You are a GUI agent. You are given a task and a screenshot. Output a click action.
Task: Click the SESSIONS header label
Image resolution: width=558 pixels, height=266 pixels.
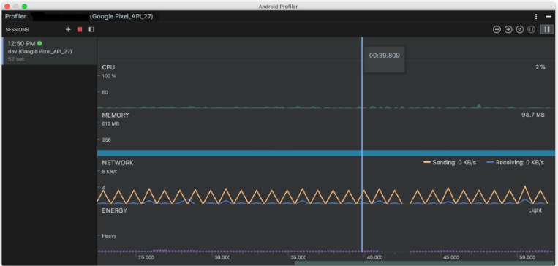pyautogui.click(x=17, y=30)
